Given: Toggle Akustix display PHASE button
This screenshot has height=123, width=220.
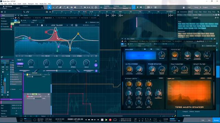Looking at the screenshot, I should click(x=209, y=78).
